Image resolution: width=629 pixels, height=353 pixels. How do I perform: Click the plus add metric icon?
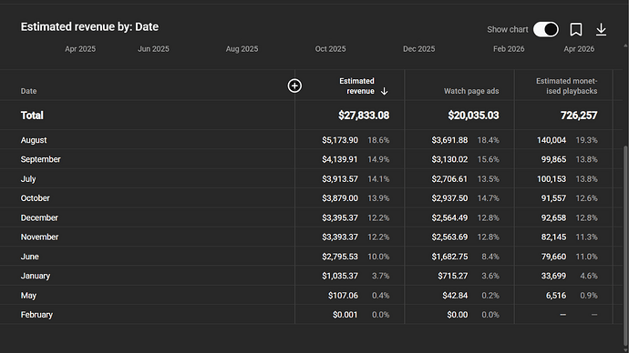coord(294,86)
